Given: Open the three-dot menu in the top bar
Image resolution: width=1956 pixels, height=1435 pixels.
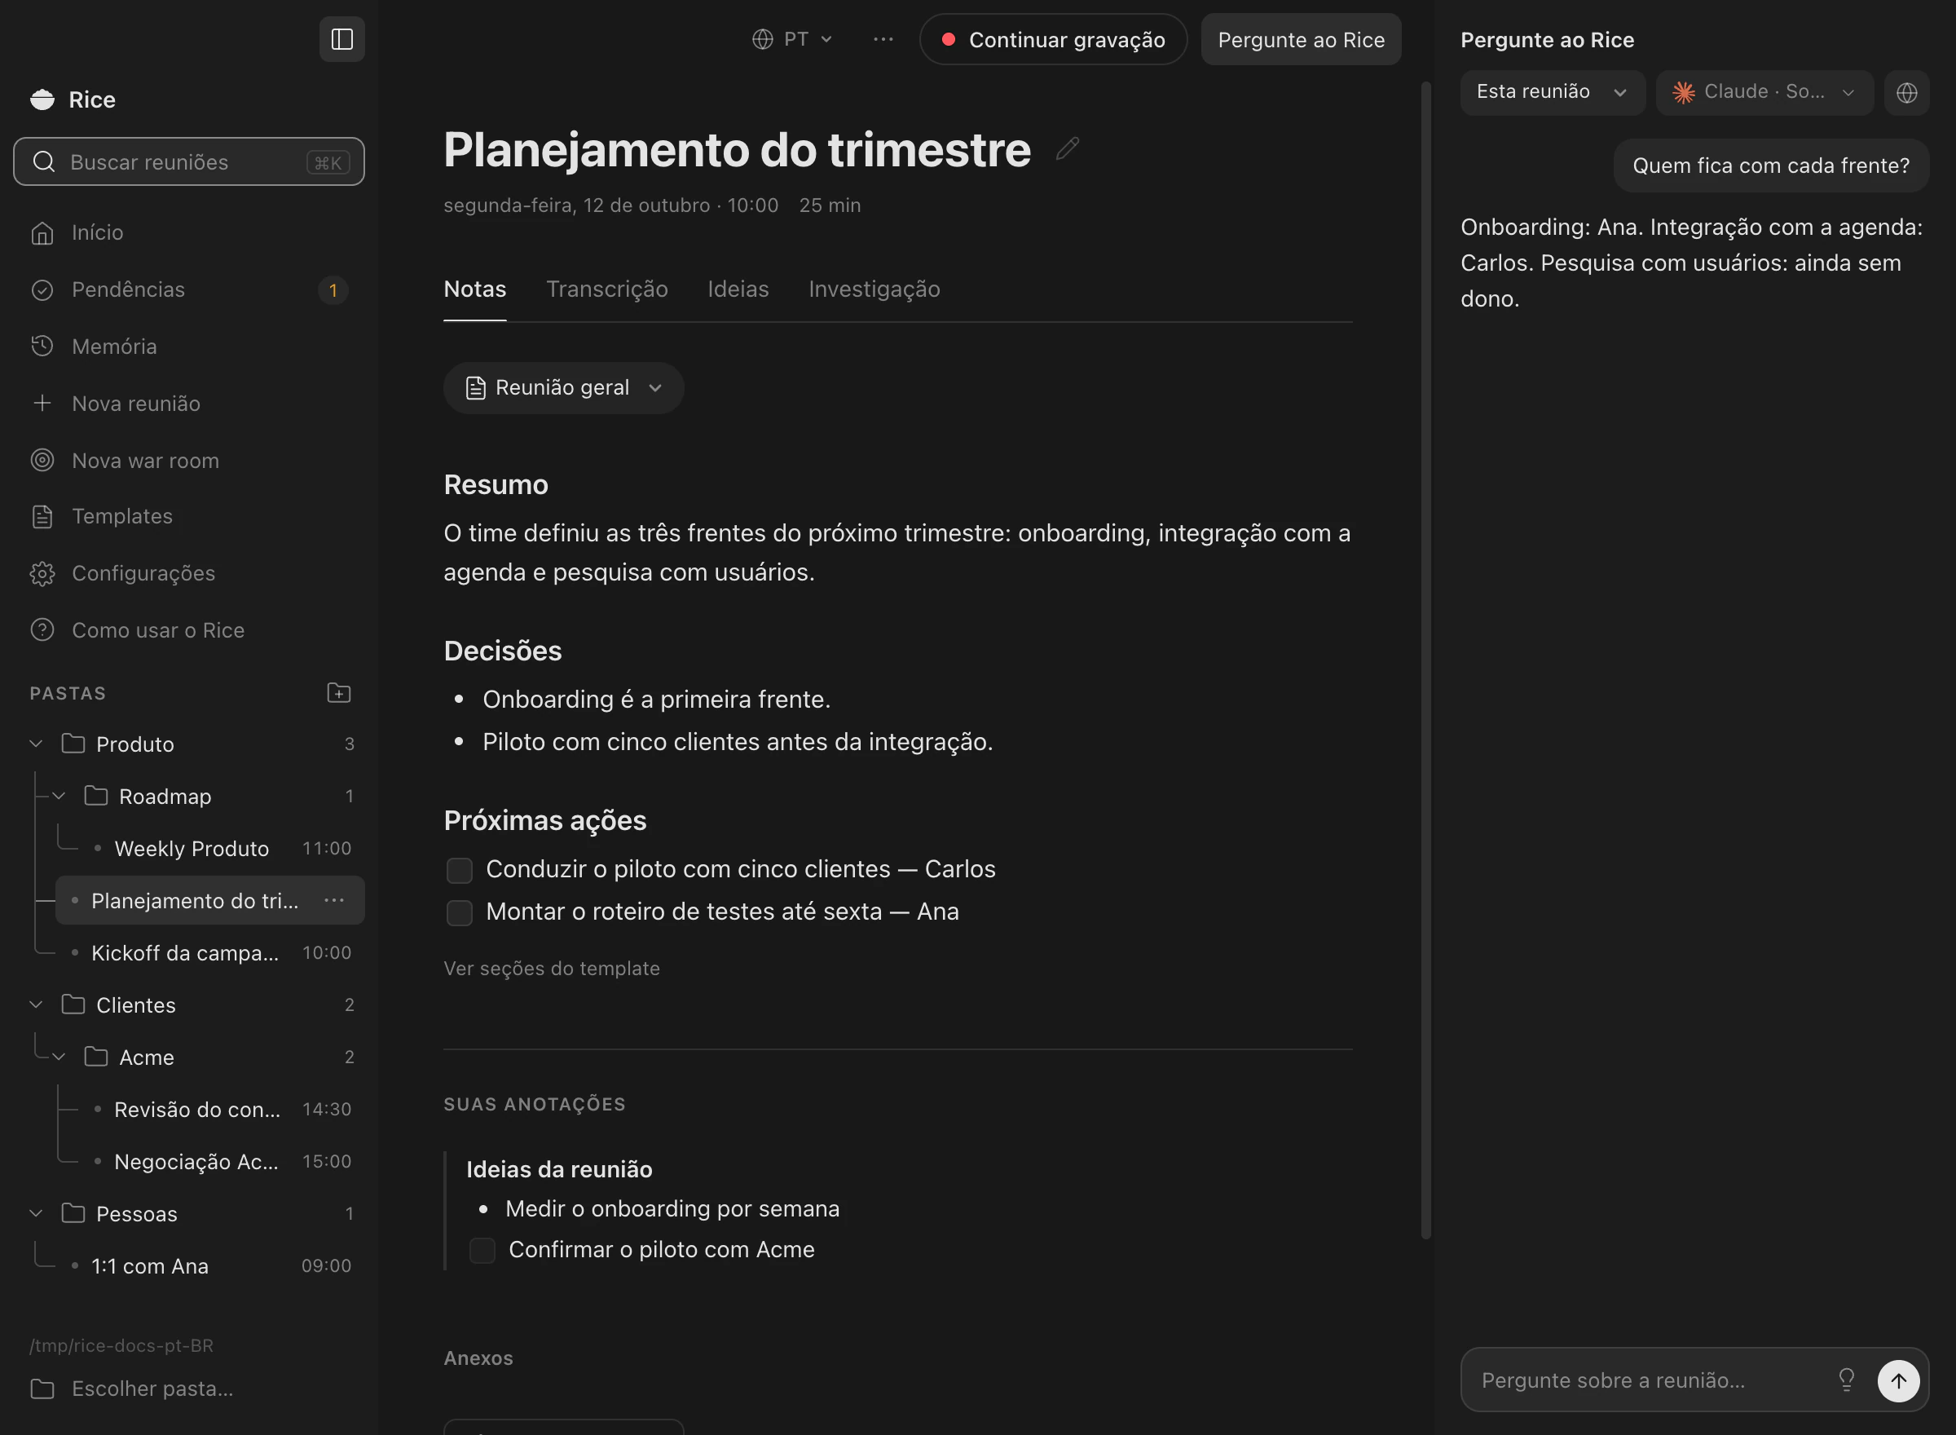Looking at the screenshot, I should click(x=883, y=39).
